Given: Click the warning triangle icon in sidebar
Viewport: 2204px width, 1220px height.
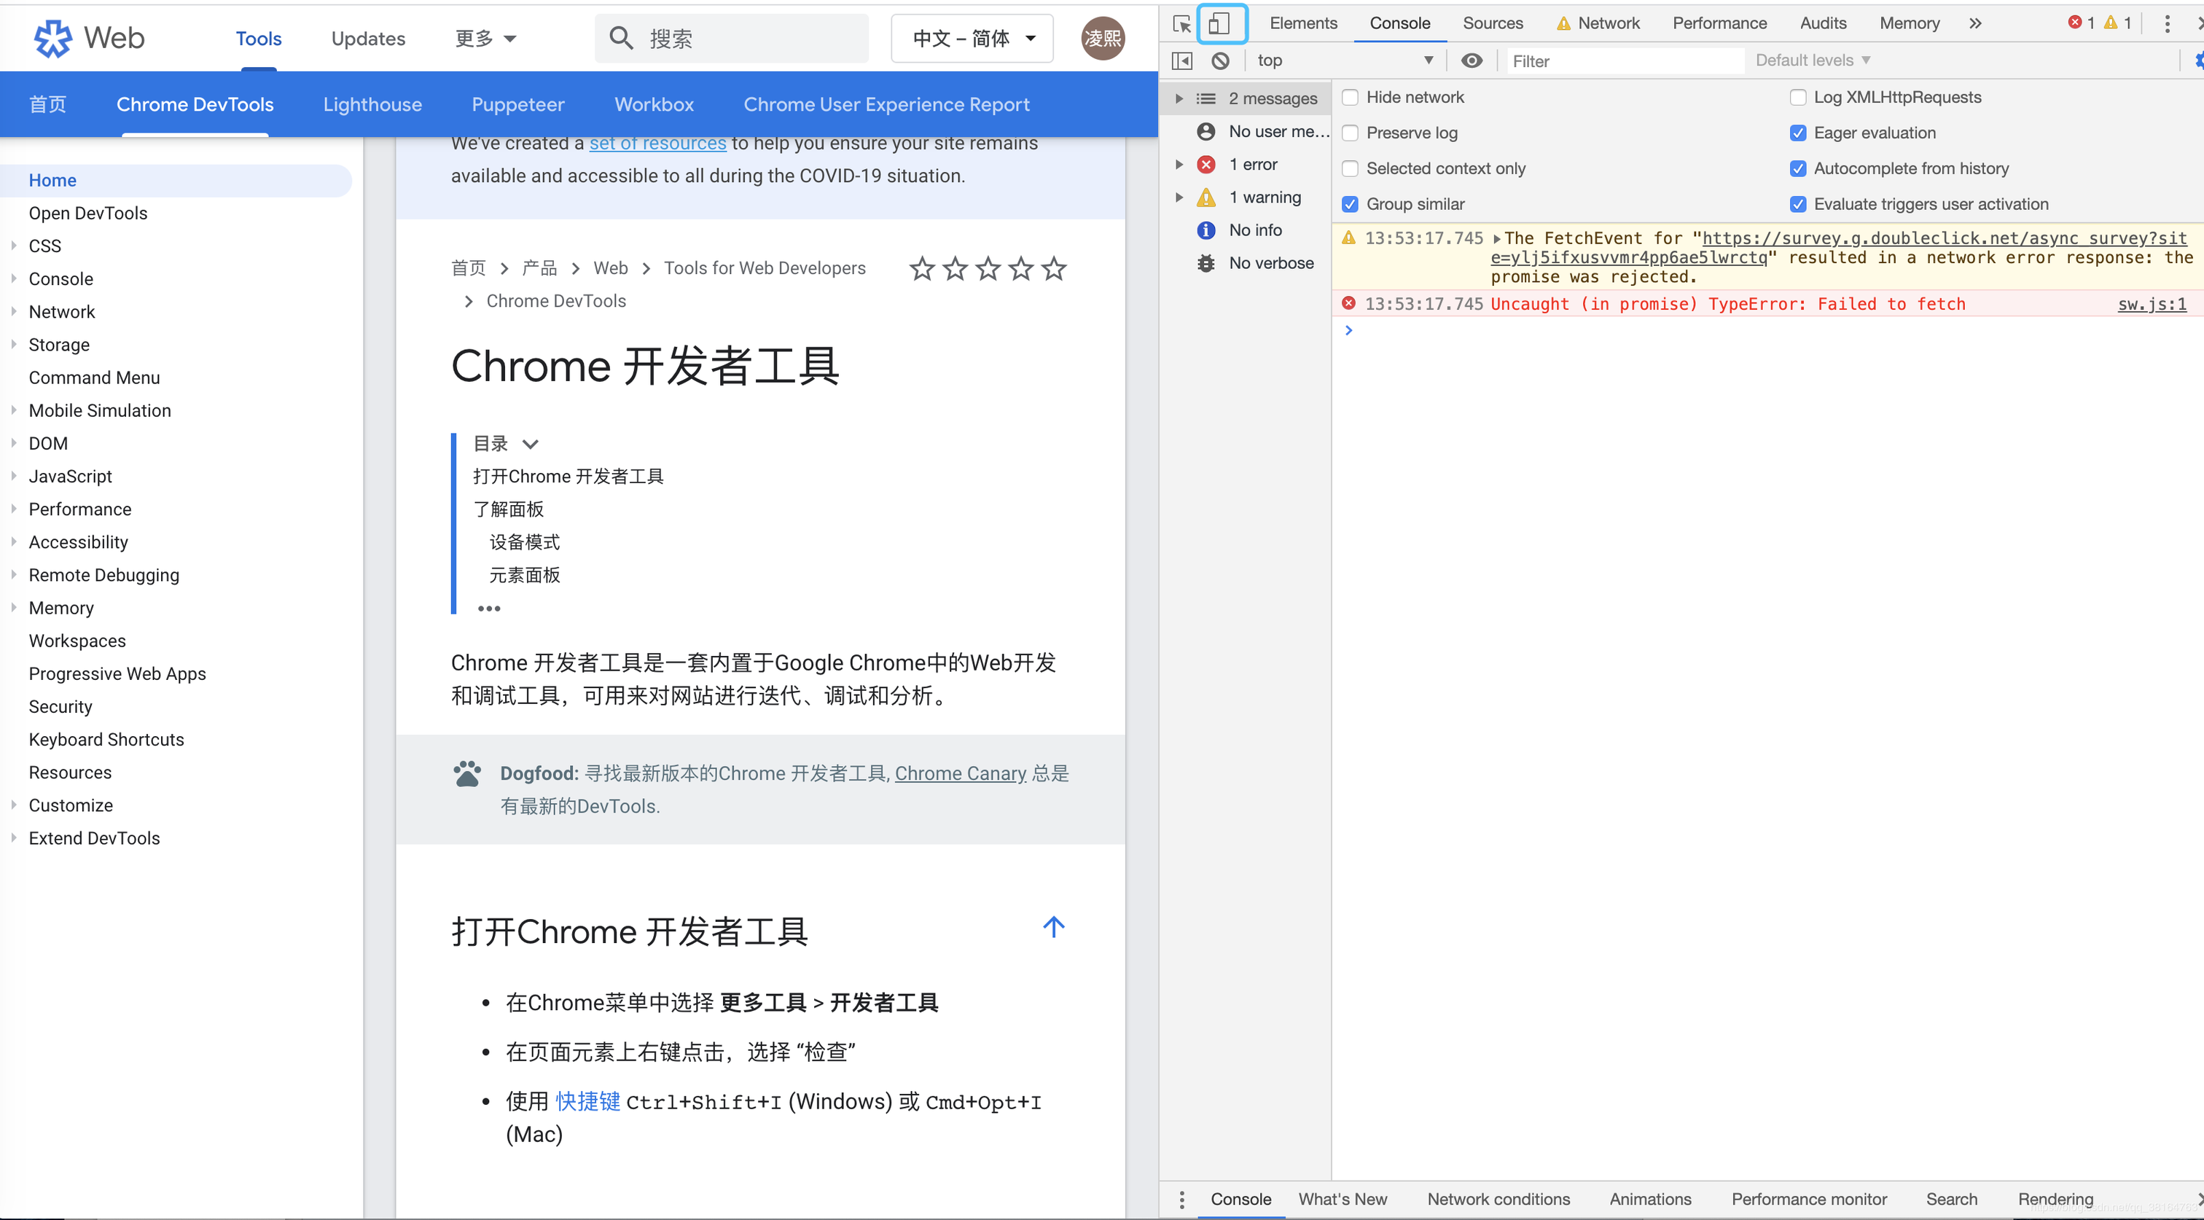Looking at the screenshot, I should coord(1206,198).
